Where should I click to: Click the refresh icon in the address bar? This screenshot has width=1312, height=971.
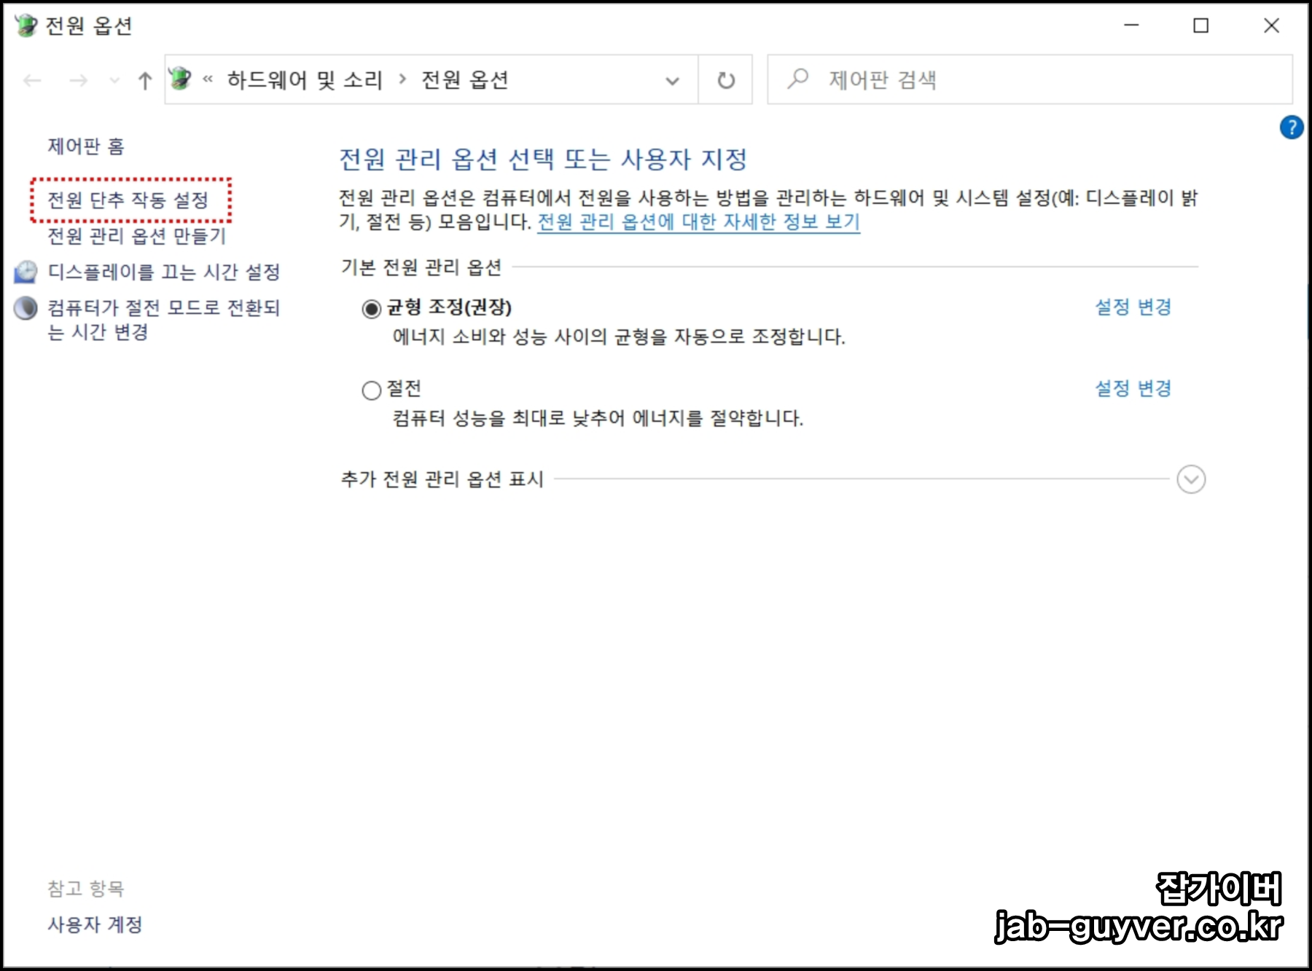pos(727,80)
